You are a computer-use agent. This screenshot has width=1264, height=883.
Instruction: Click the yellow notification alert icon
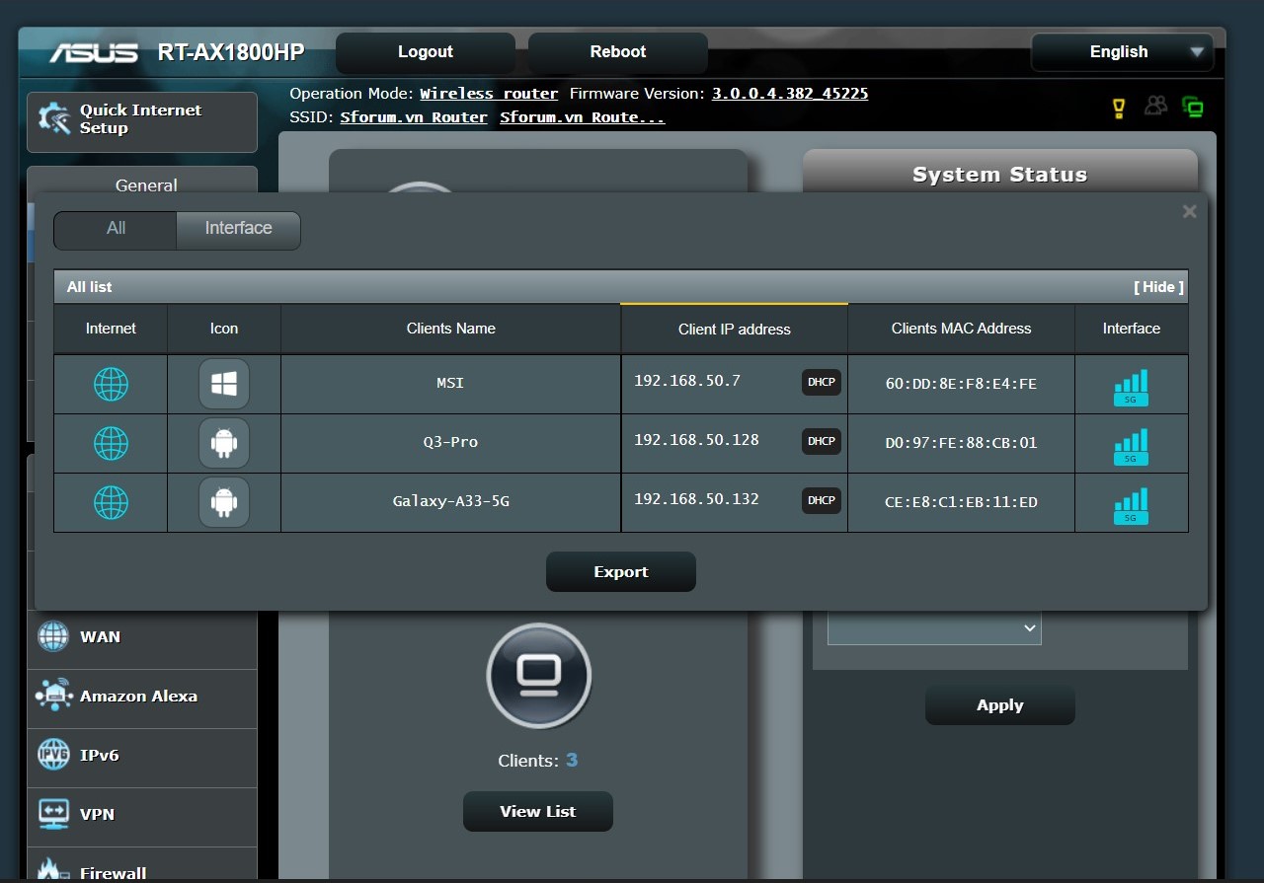pyautogui.click(x=1119, y=108)
